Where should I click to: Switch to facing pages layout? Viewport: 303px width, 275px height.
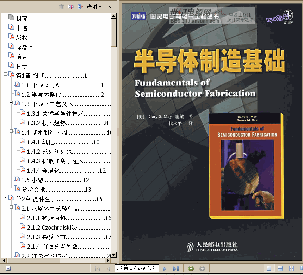click(x=291, y=268)
